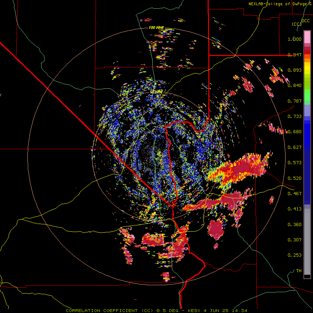
Task: Click the 0.573 color scale value
Action: [x=295, y=163]
